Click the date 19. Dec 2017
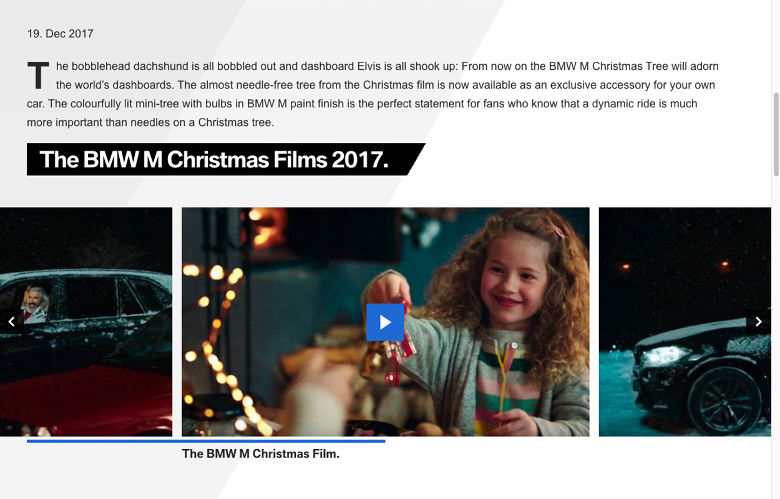 pos(60,34)
